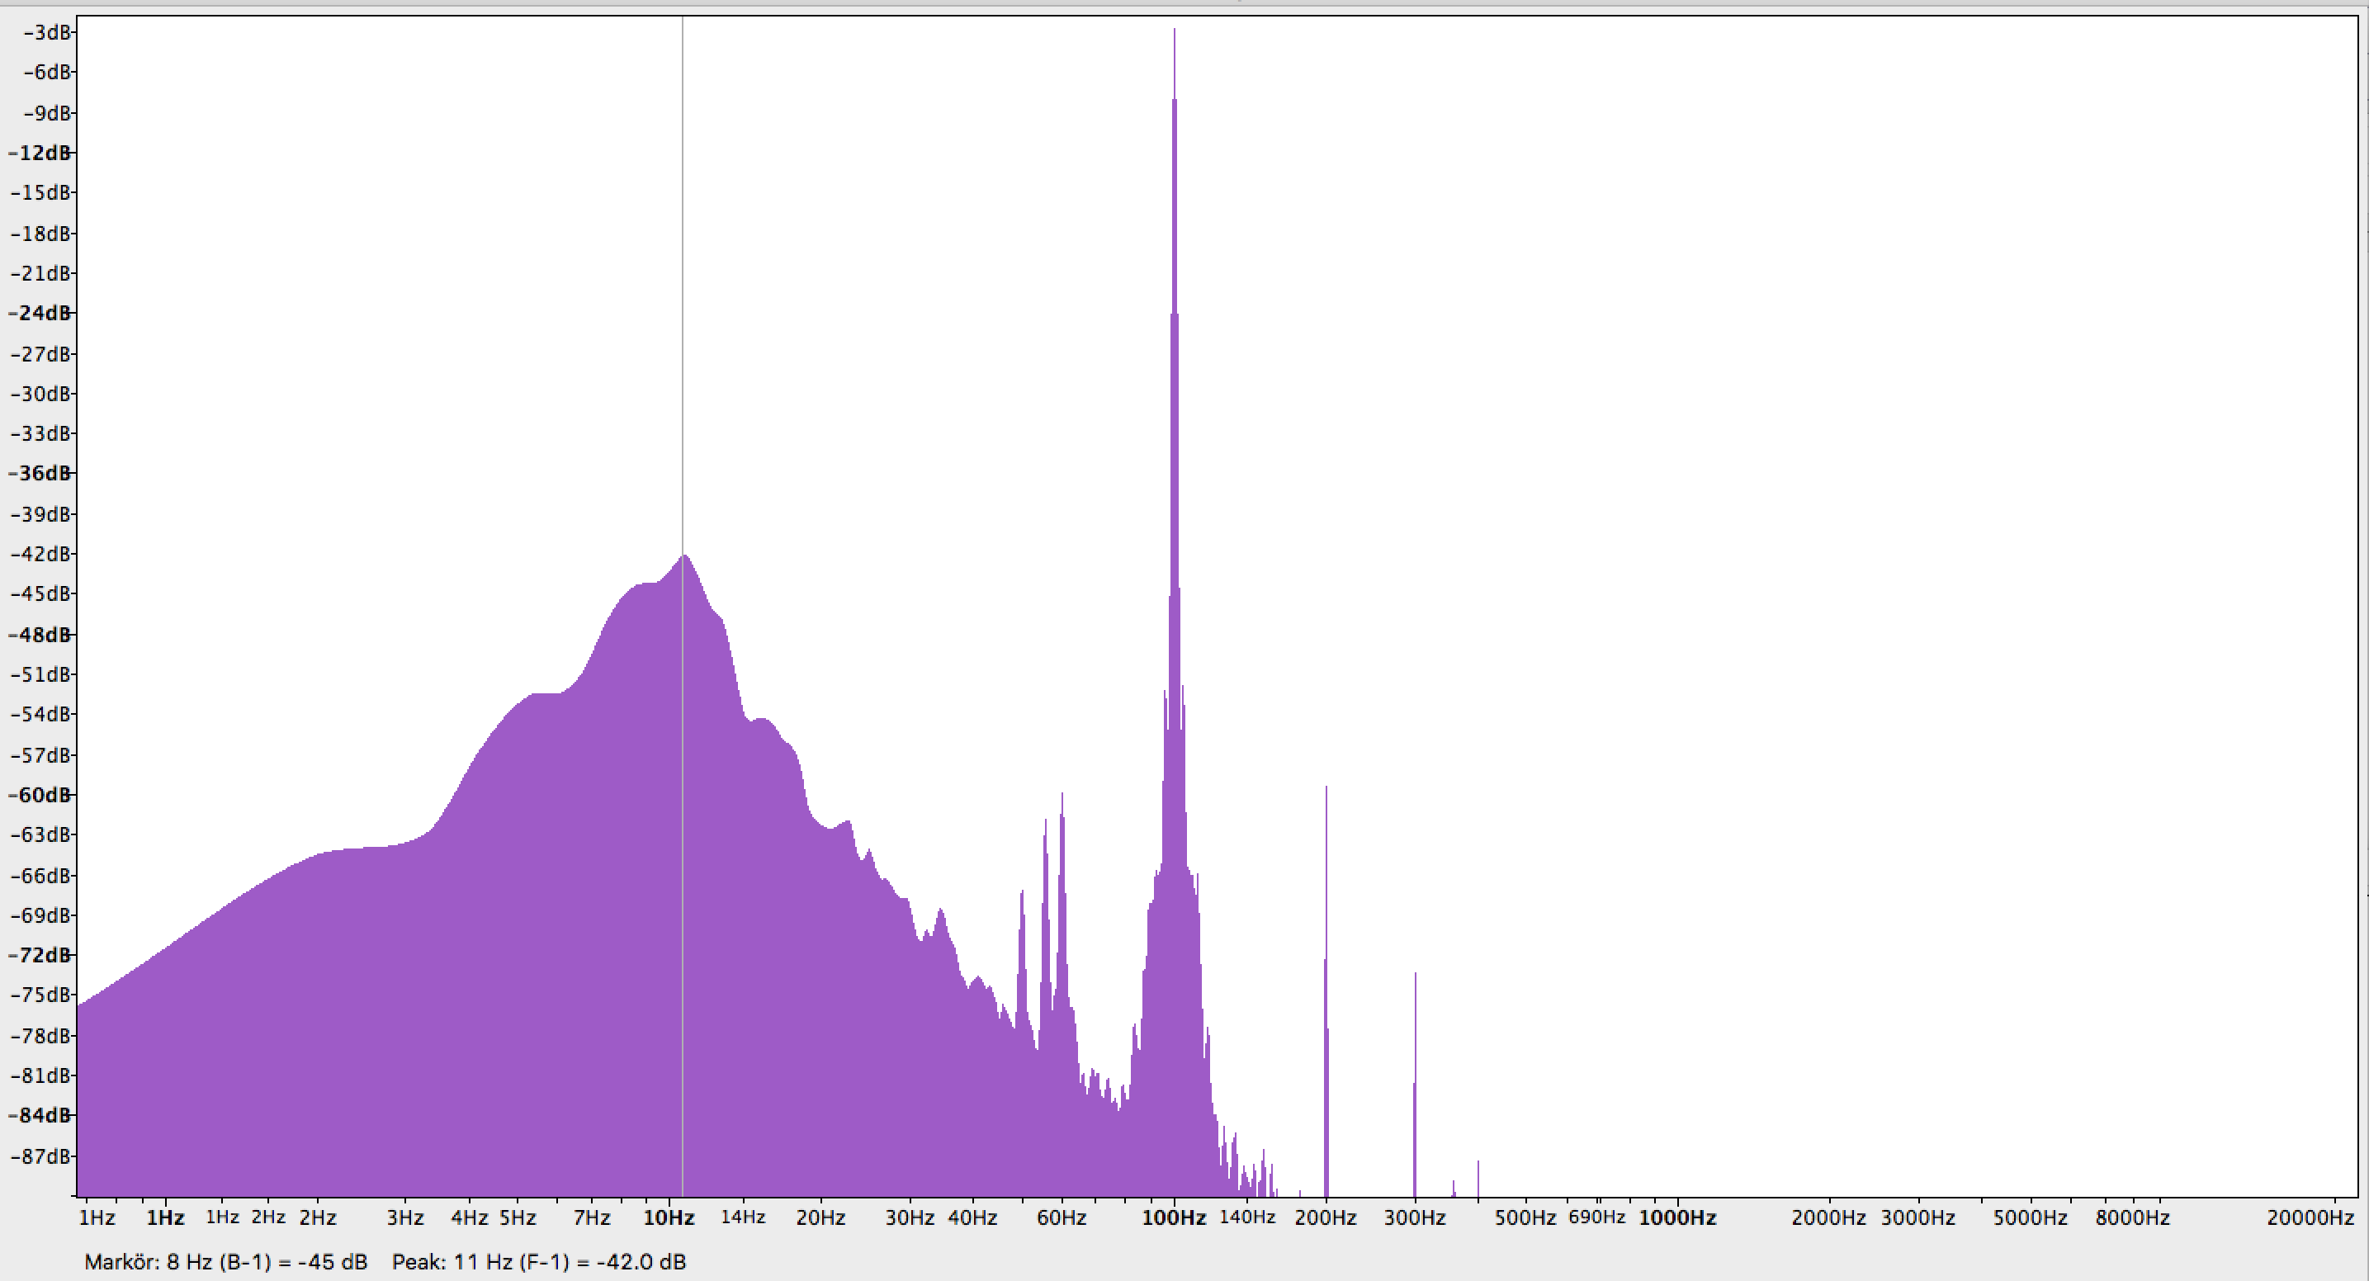
Task: Click the 3Hz frequency label
Action: (x=404, y=1217)
